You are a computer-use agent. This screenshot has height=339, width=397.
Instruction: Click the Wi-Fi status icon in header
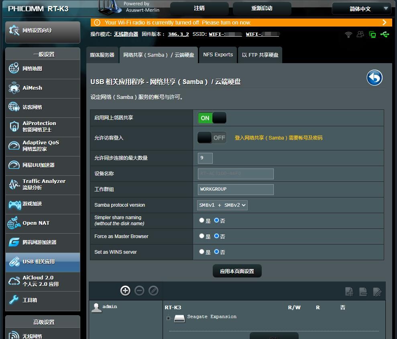tap(348, 35)
